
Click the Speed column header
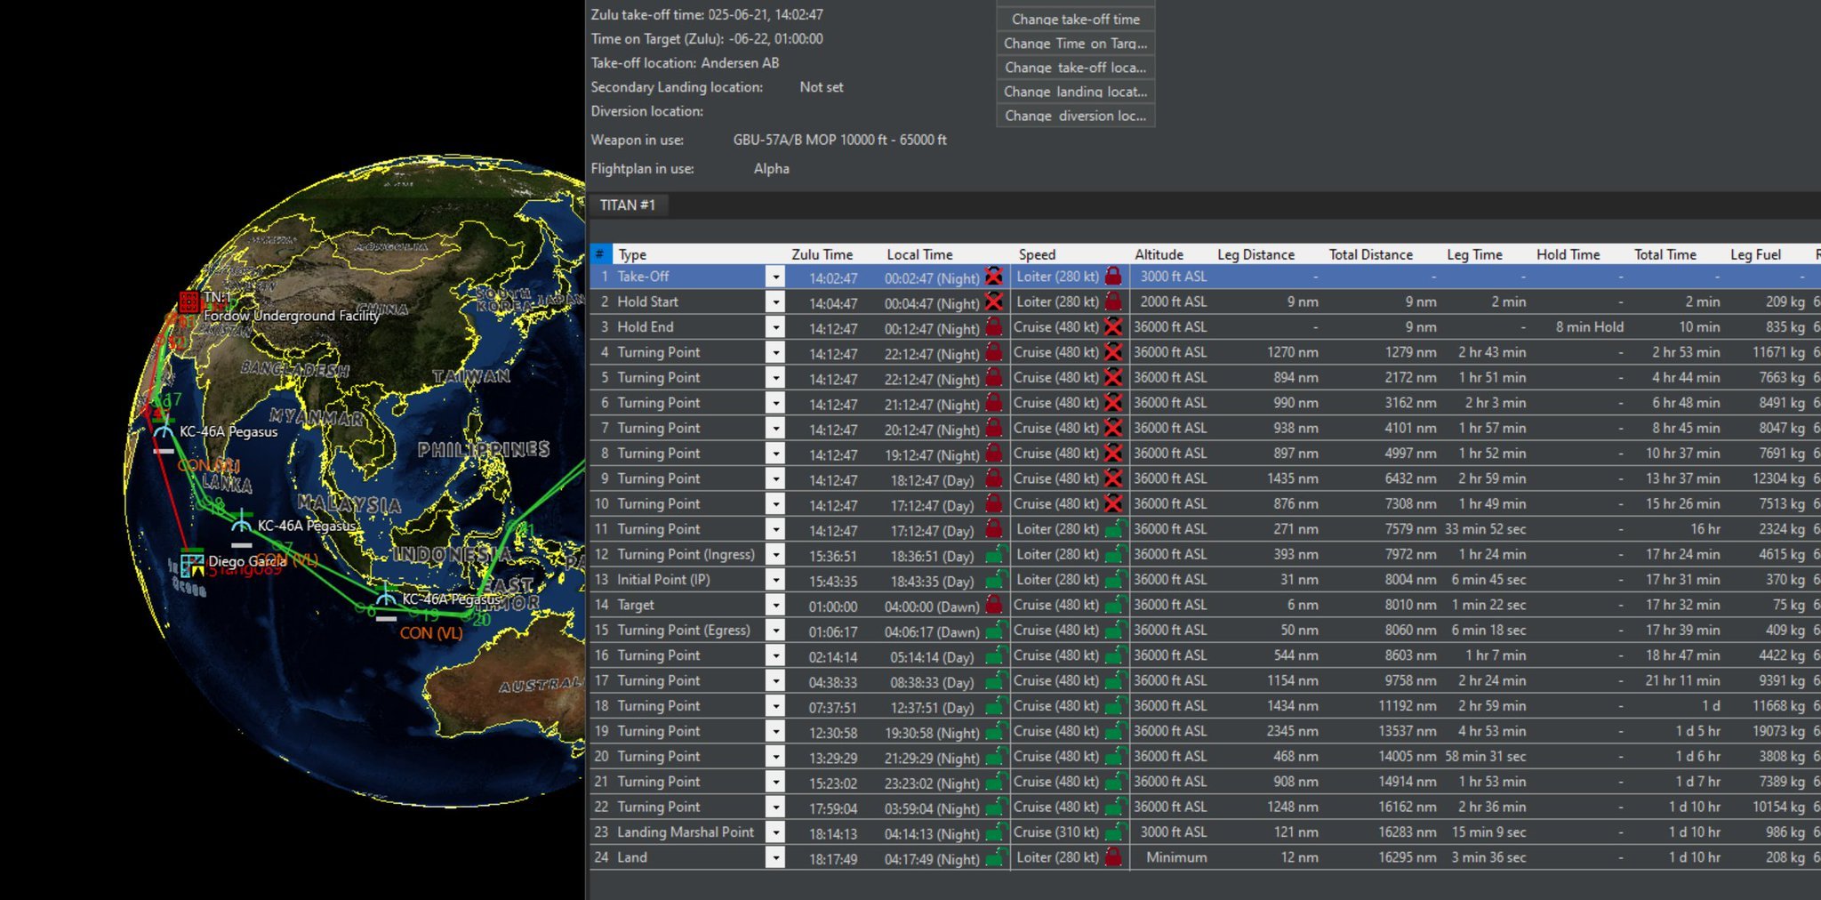(x=1037, y=254)
